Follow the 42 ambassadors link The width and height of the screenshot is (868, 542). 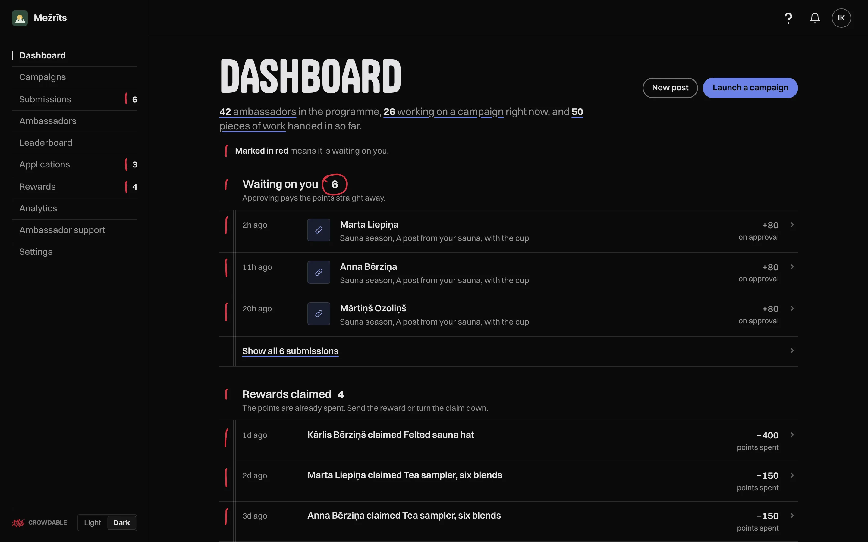click(x=257, y=112)
